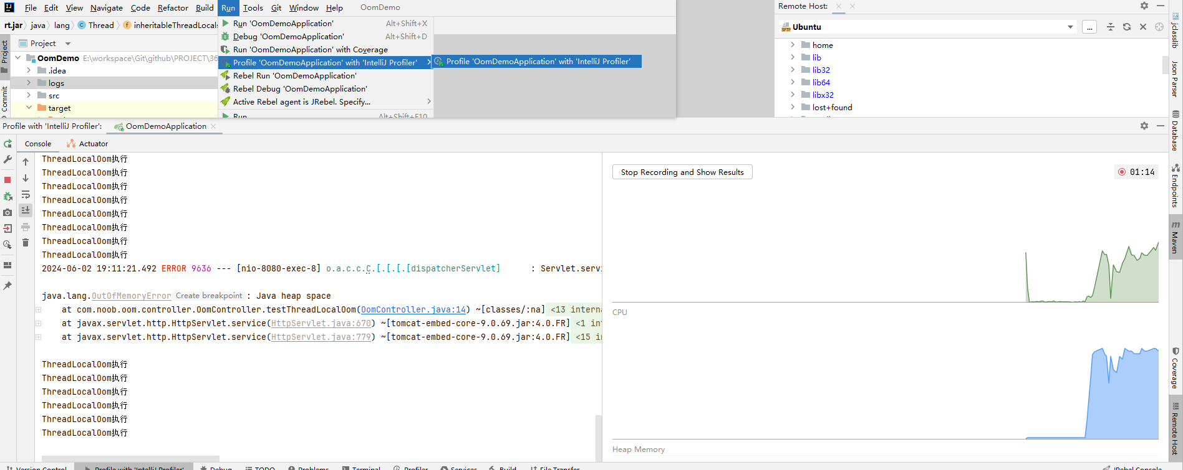The width and height of the screenshot is (1183, 470).
Task: Click Profile with 'IntelliJ Profiler' submenu entry
Action: coord(537,62)
